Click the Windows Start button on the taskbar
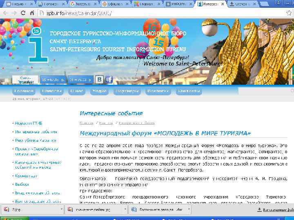Viewport: 294px width, 220px height. click(x=15, y=218)
